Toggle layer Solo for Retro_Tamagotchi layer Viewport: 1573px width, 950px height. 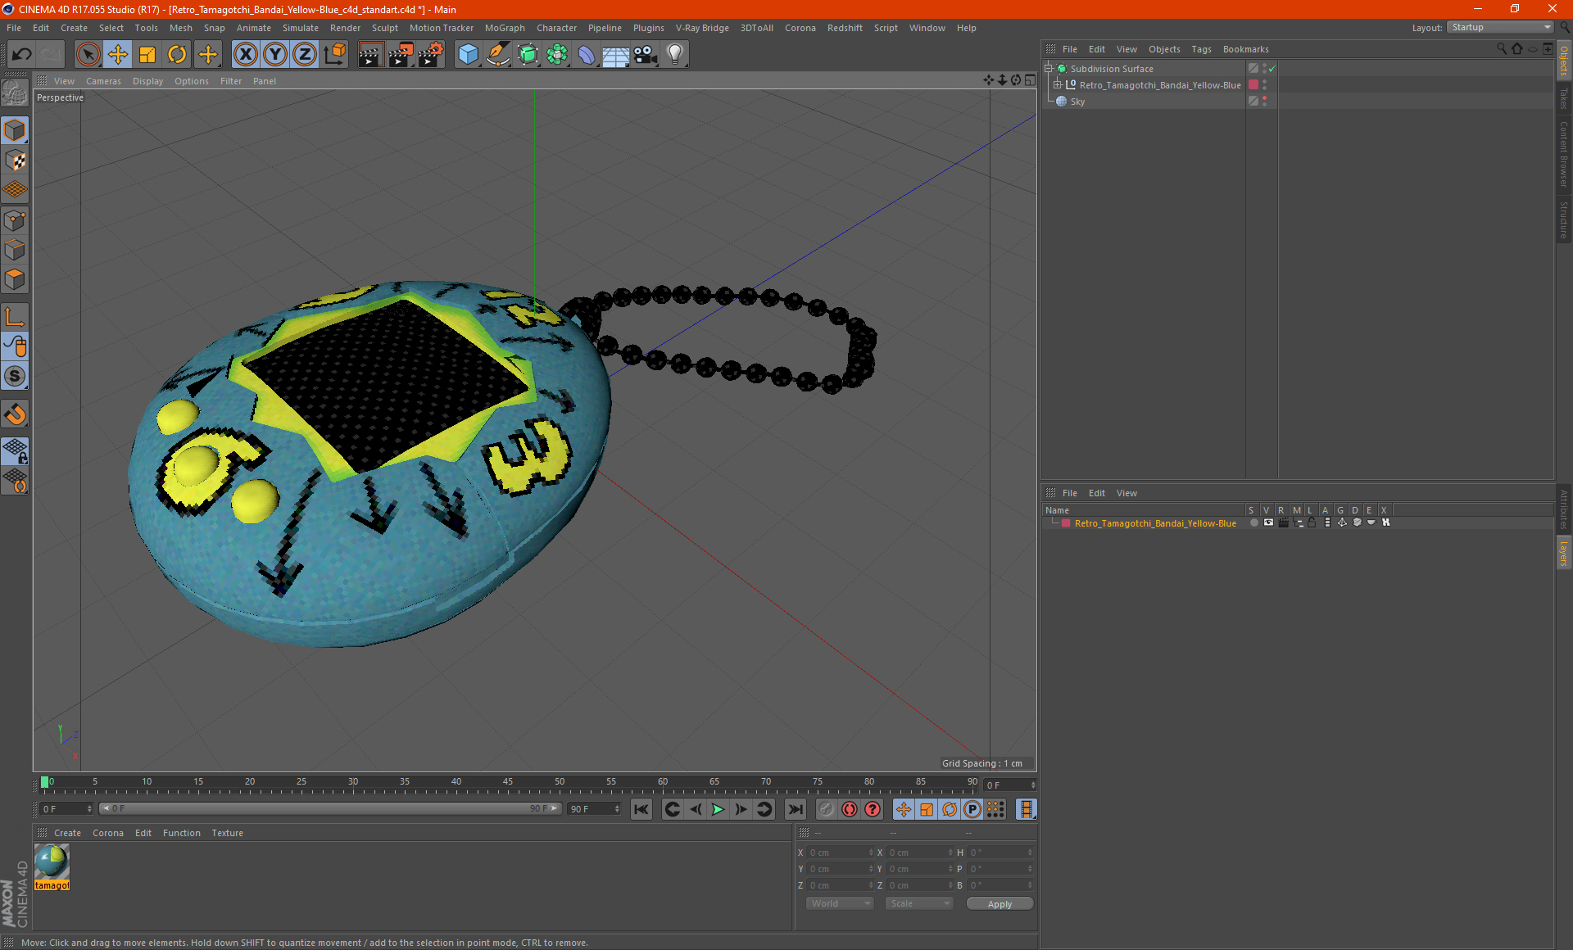pos(1253,522)
